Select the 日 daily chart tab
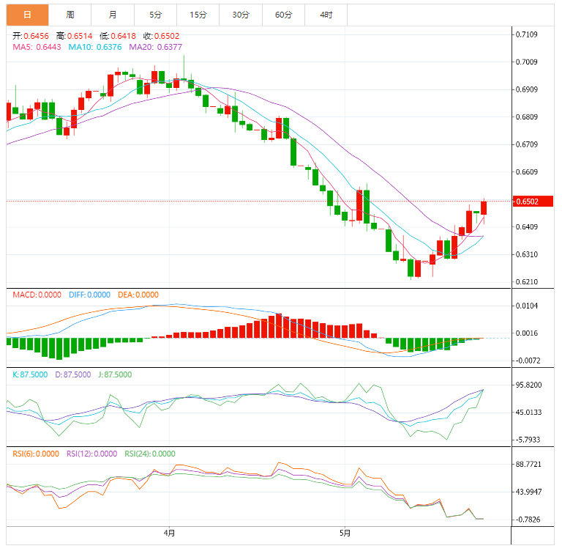This screenshot has height=554, width=562. 27,15
